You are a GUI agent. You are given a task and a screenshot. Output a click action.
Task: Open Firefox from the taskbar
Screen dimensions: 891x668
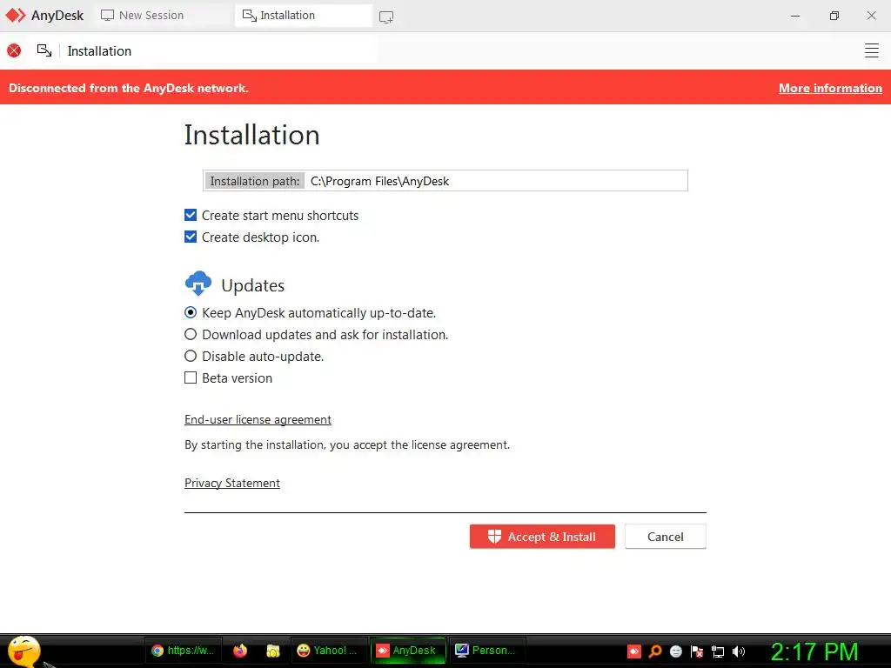pyautogui.click(x=240, y=651)
